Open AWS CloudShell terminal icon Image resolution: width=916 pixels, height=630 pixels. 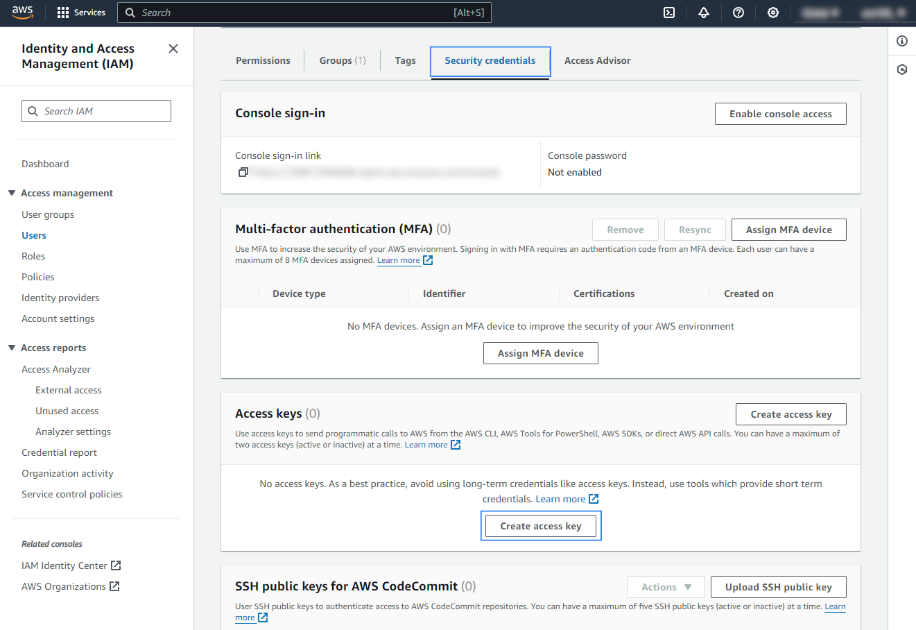click(669, 12)
